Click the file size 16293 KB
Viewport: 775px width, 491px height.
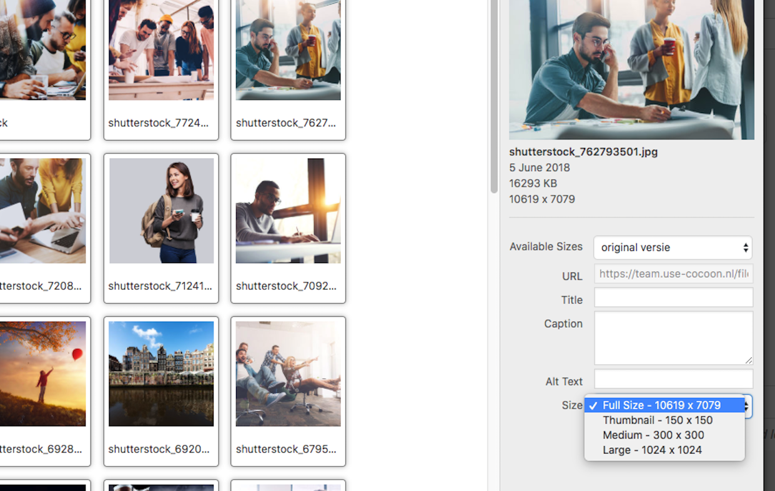click(x=533, y=184)
